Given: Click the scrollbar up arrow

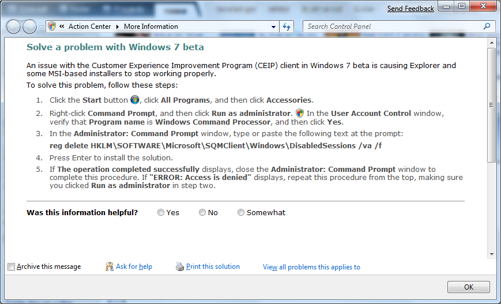Looking at the screenshot, I should 492,43.
